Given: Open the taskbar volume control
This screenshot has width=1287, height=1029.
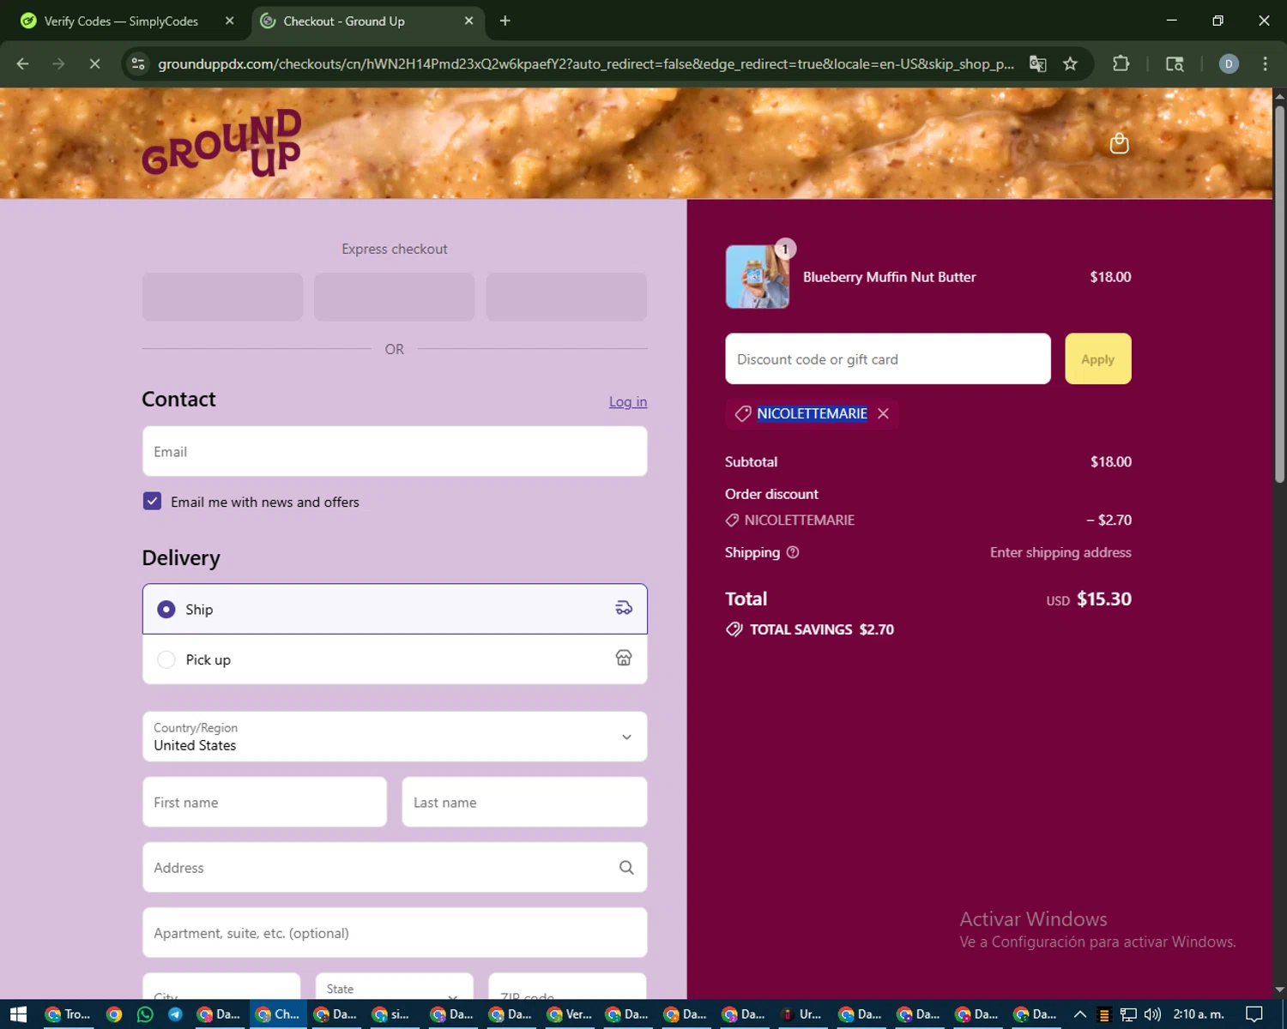Looking at the screenshot, I should (1152, 1014).
